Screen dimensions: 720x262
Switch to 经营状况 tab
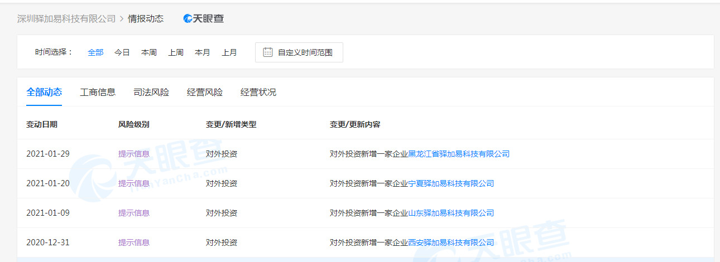pyautogui.click(x=258, y=93)
